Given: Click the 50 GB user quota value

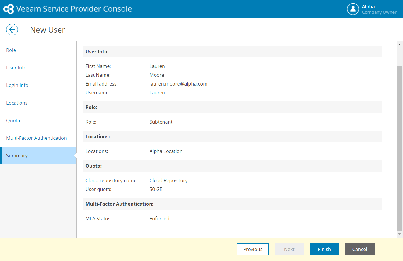Looking at the screenshot, I should coord(156,189).
